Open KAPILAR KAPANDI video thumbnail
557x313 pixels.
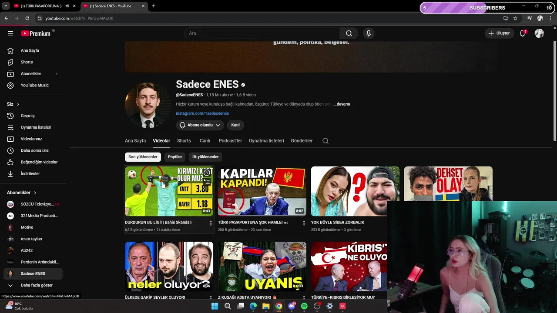point(262,191)
